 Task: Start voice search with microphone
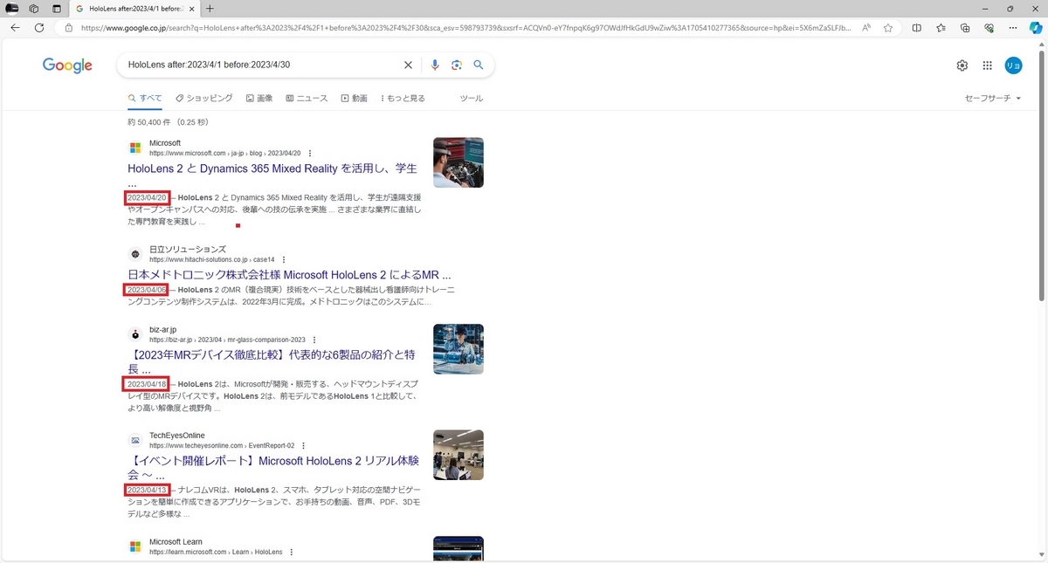(435, 65)
